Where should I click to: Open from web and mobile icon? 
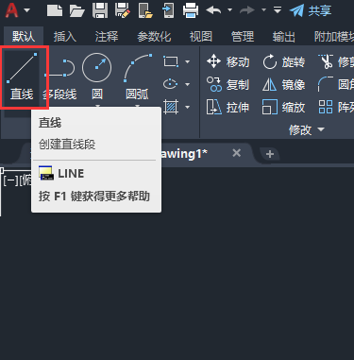tap(145, 10)
